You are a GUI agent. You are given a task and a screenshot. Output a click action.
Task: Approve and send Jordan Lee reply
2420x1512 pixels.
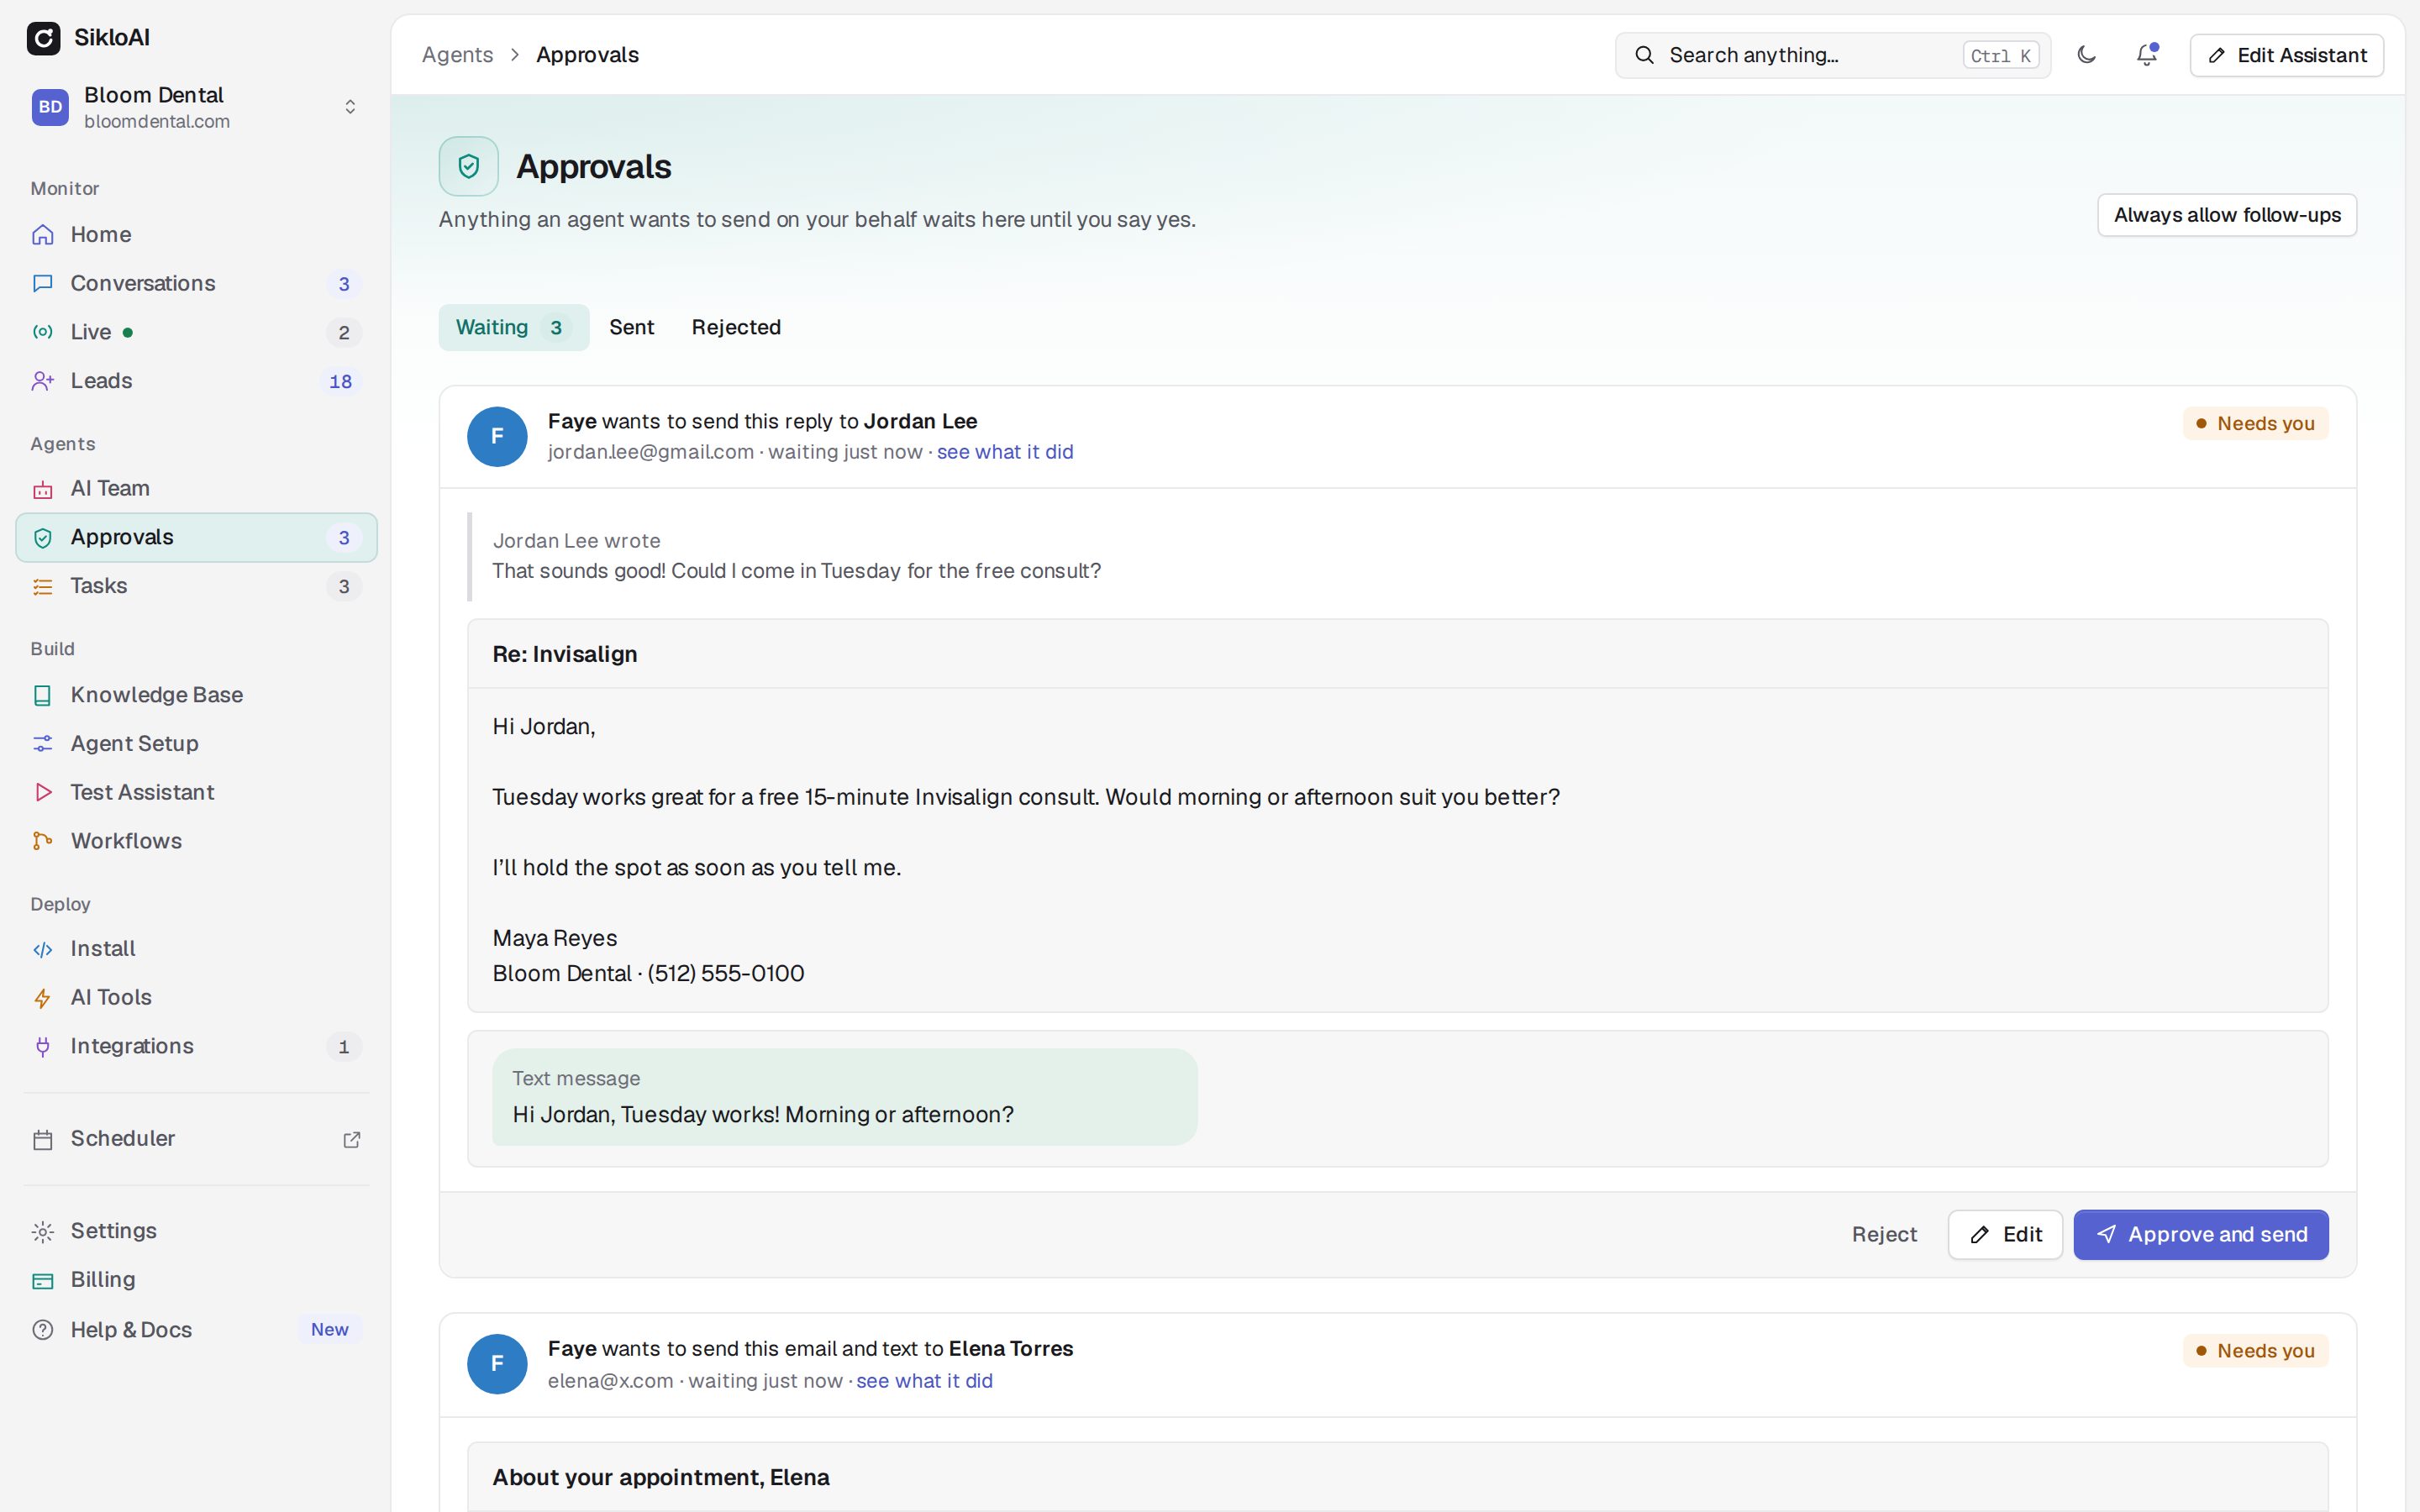2200,1235
